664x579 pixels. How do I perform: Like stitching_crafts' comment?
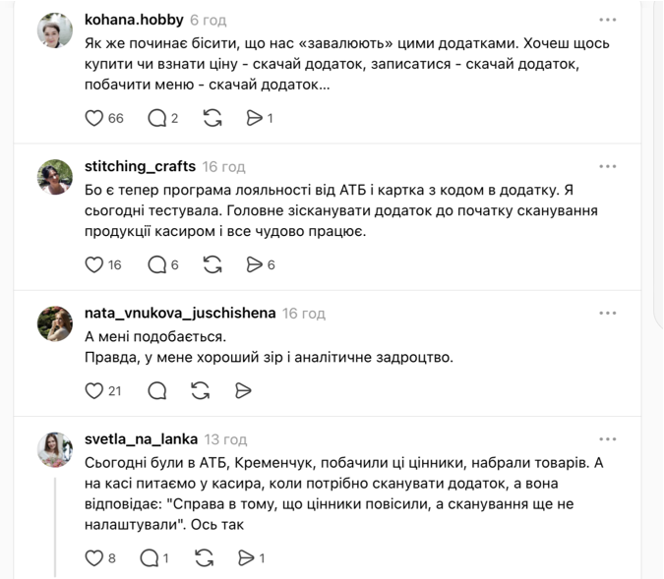94,264
